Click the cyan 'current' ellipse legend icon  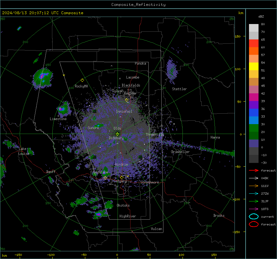tap(254, 217)
